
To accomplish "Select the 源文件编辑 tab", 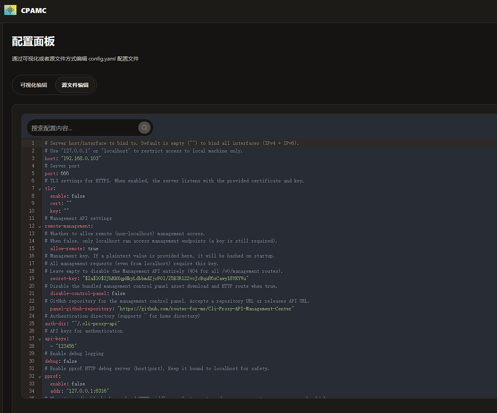I will pos(75,85).
